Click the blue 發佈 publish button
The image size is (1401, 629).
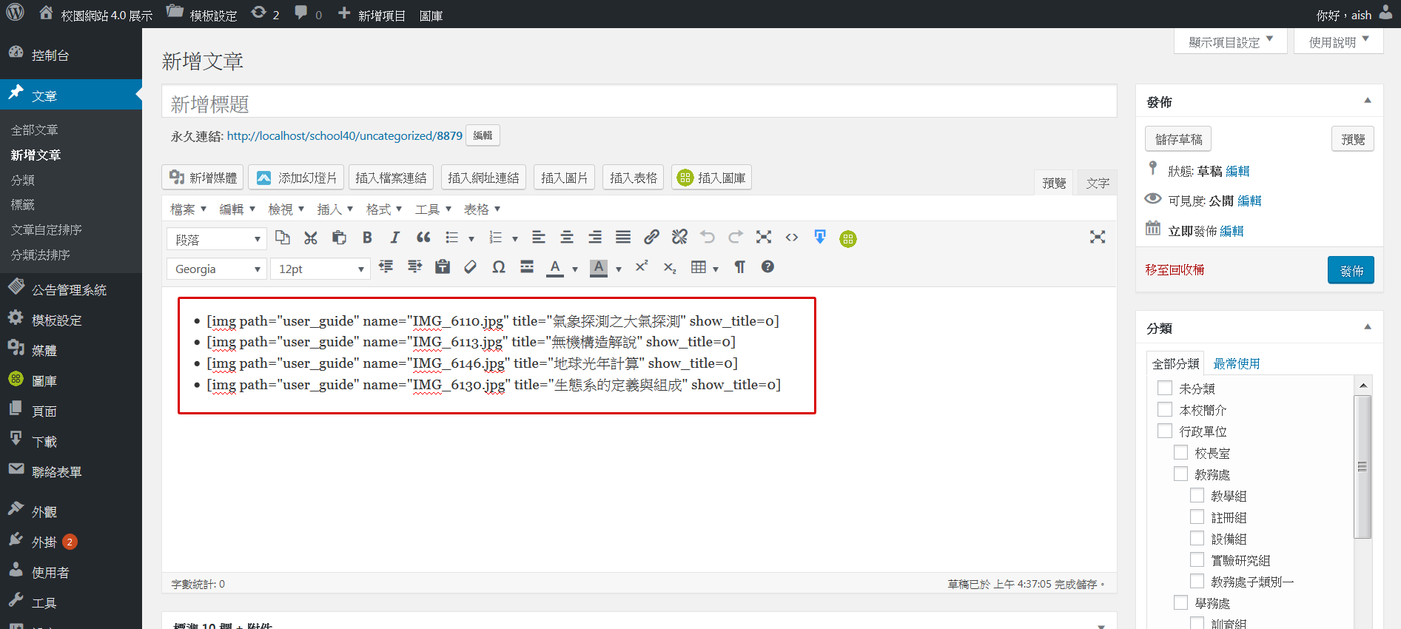[1351, 270]
